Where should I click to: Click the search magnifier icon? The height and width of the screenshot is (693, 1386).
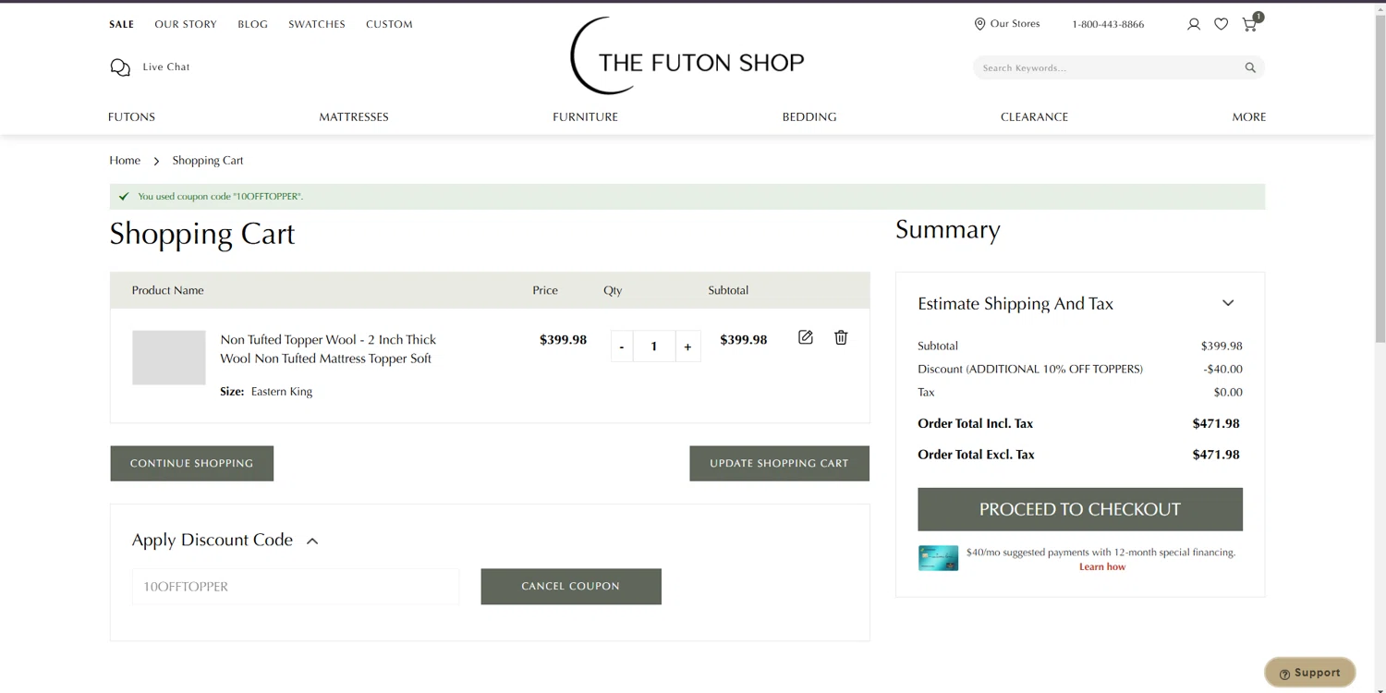pyautogui.click(x=1250, y=67)
